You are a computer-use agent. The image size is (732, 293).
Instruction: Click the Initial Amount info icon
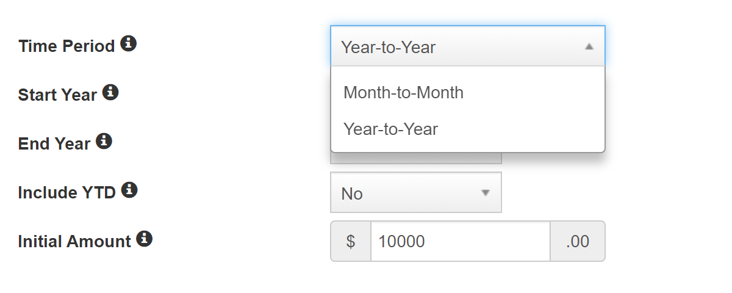click(x=145, y=239)
